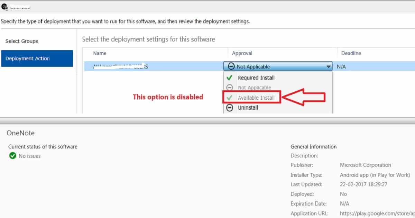This screenshot has height=218, width=415.
Task: Click the Deployed value No
Action: pos(343,194)
